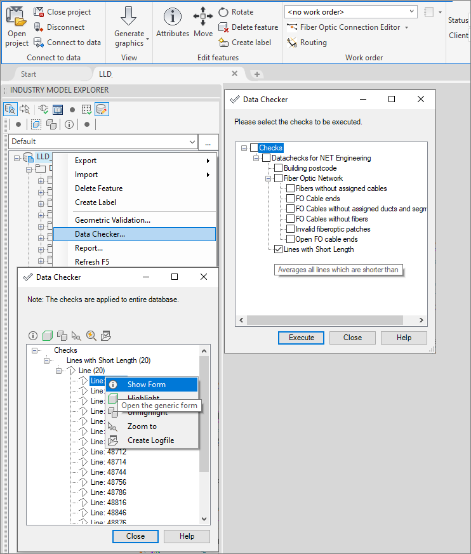Image resolution: width=471 pixels, height=554 pixels.
Task: Open Fiber Optic Connection Editor
Action: pos(343,27)
